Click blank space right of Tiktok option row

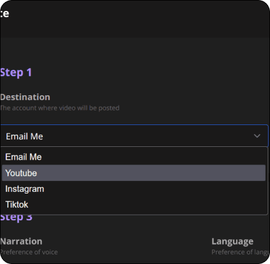(x=147, y=205)
